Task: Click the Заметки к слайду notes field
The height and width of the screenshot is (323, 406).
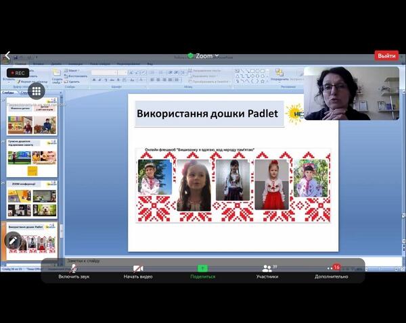Action: pyautogui.click(x=233, y=261)
